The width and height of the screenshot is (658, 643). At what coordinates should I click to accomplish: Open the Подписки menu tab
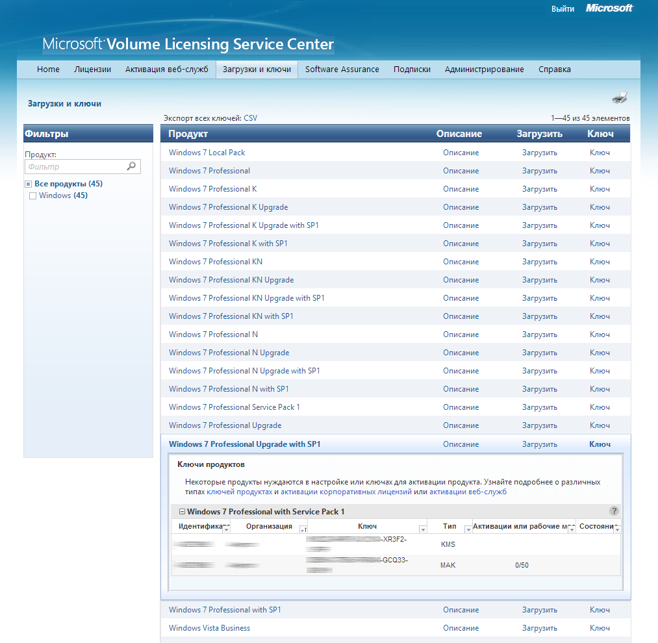pyautogui.click(x=412, y=69)
